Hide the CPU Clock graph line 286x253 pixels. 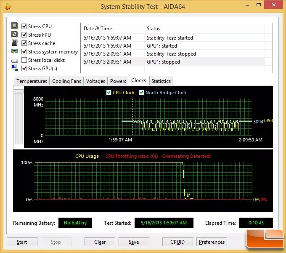pyautogui.click(x=109, y=93)
